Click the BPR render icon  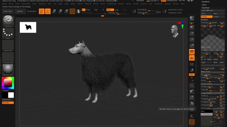point(192,18)
